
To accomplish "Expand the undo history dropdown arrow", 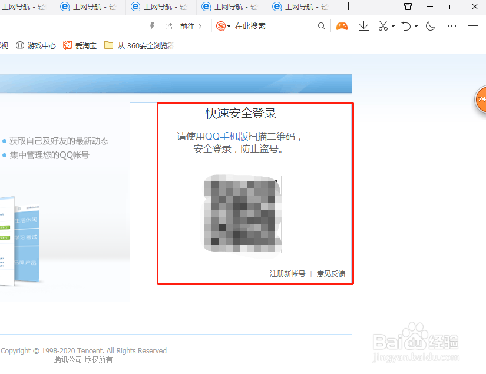I will click(x=416, y=27).
